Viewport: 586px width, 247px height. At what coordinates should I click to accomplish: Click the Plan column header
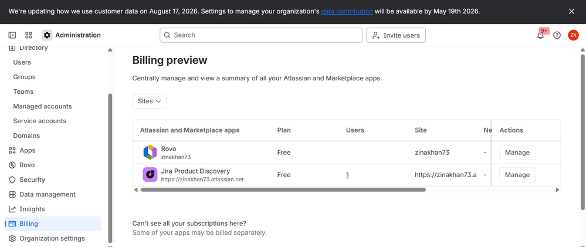[x=284, y=130]
